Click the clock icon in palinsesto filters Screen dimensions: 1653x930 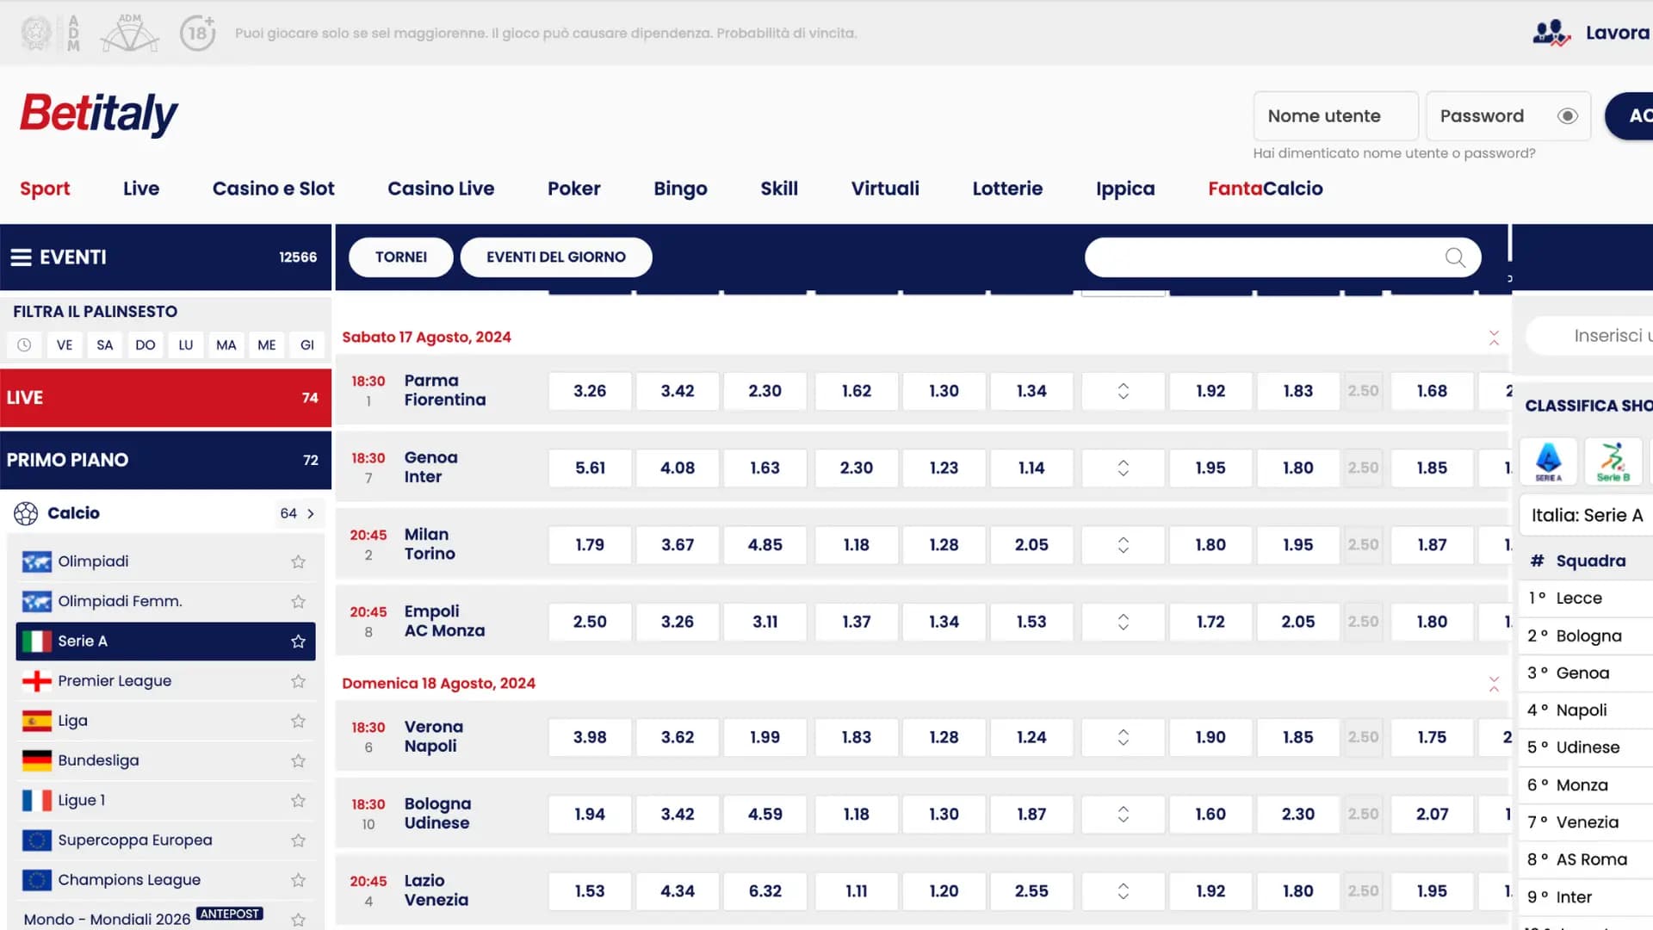(x=24, y=344)
